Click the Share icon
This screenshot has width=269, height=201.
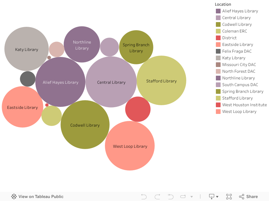241,197
